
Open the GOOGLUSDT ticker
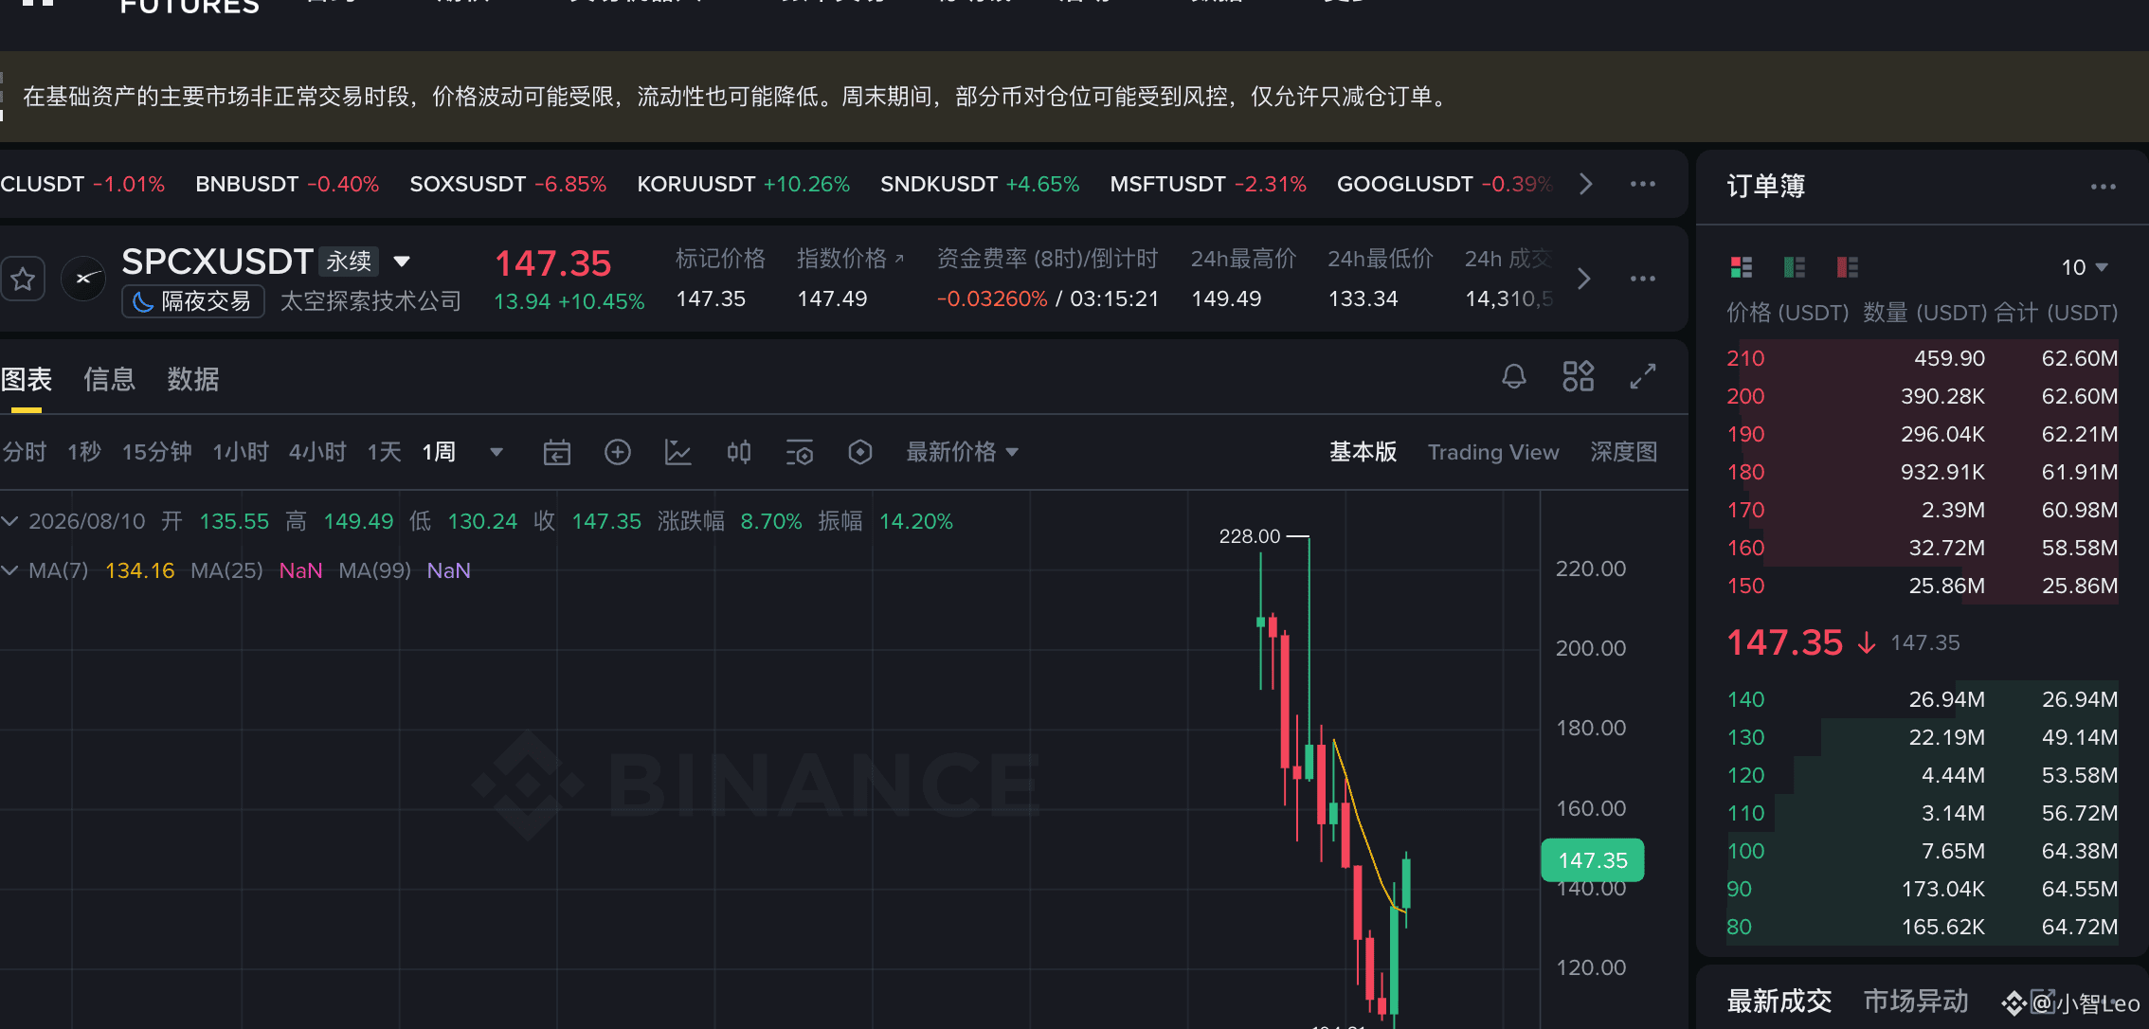1445,184
